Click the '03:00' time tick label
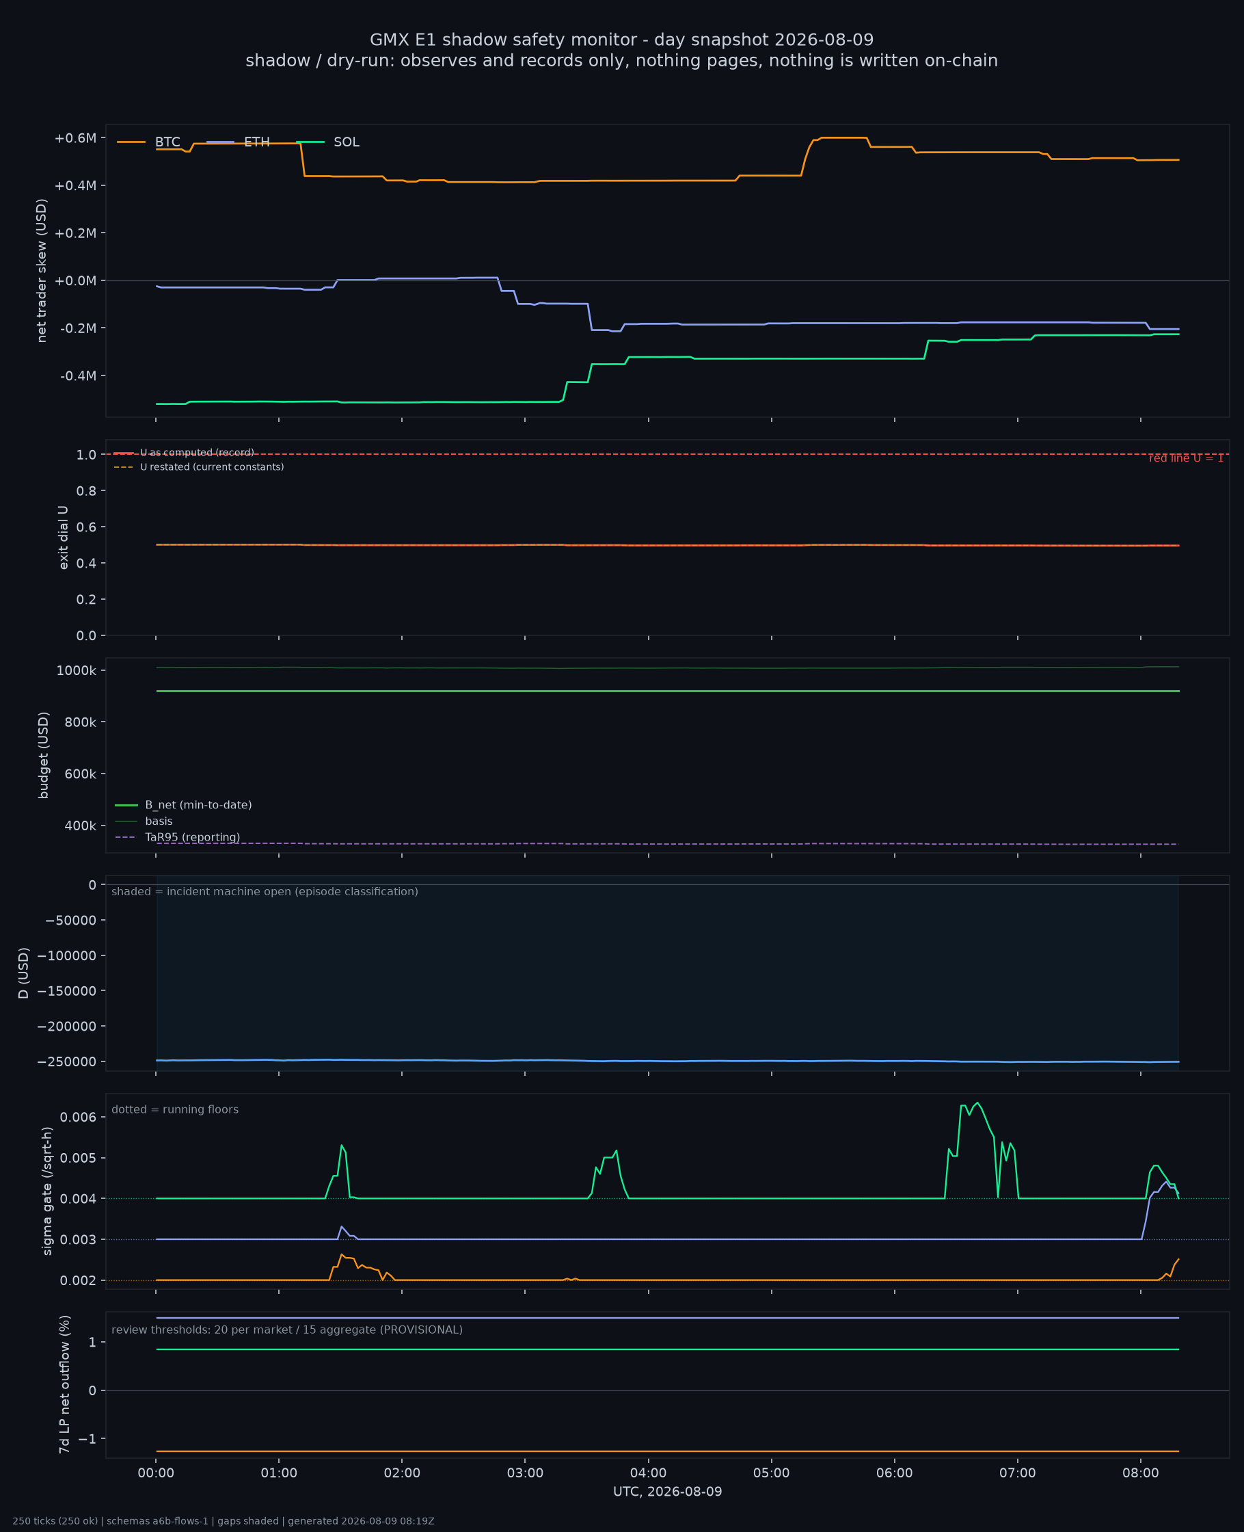 (525, 1473)
